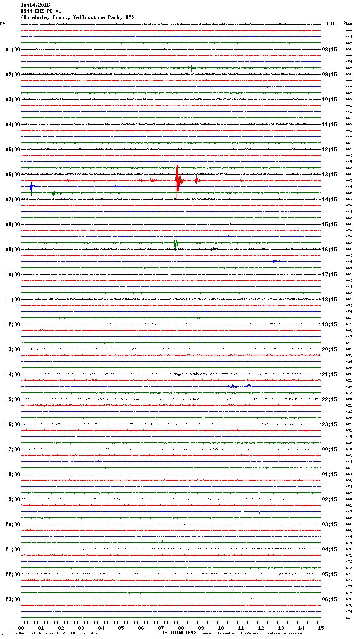Select the 16:00 MST time label
This screenshot has height=639, width=354.
pos(13,424)
